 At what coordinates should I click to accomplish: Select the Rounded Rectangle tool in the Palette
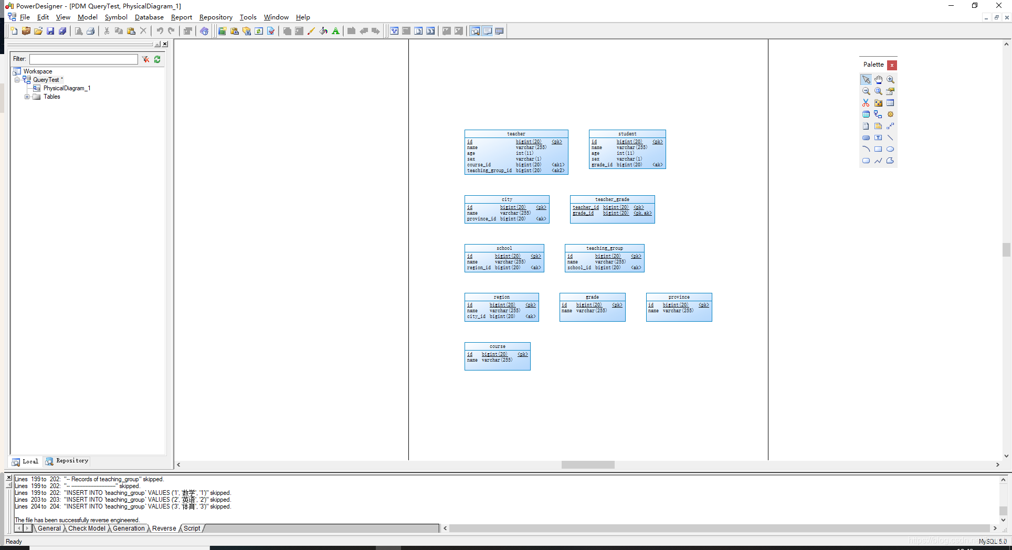click(x=866, y=161)
